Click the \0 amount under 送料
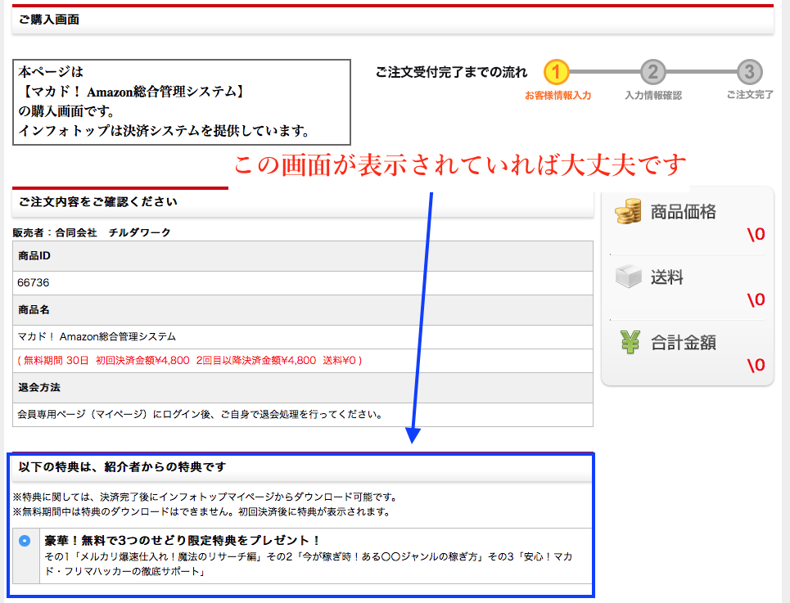 tap(756, 299)
